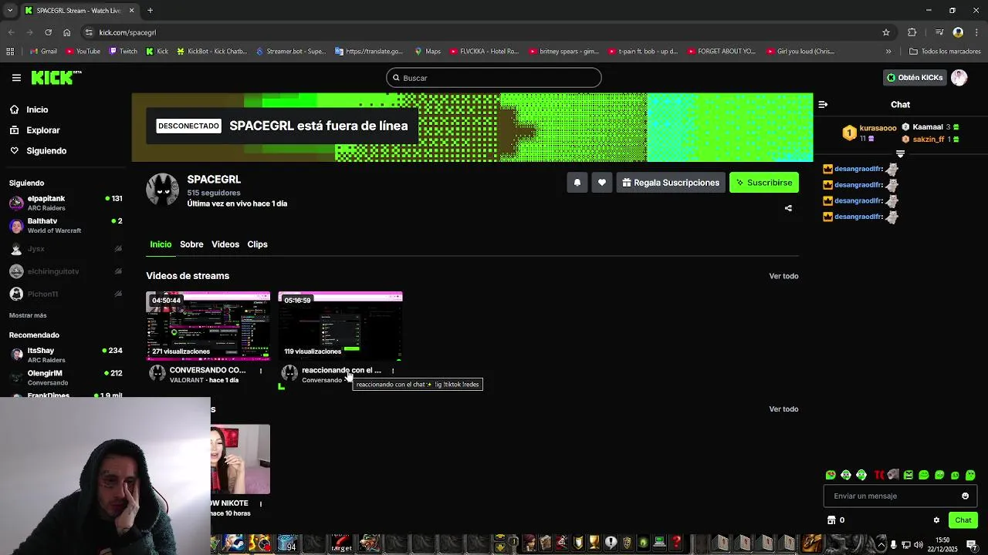This screenshot has width=988, height=555.
Task: Open the Streamer.bot bookmark
Action: 291,52
